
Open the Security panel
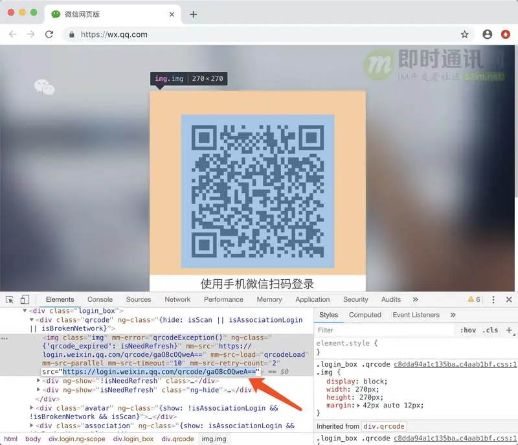tap(355, 299)
